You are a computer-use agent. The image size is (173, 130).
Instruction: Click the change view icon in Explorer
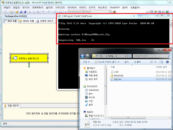pos(152,62)
